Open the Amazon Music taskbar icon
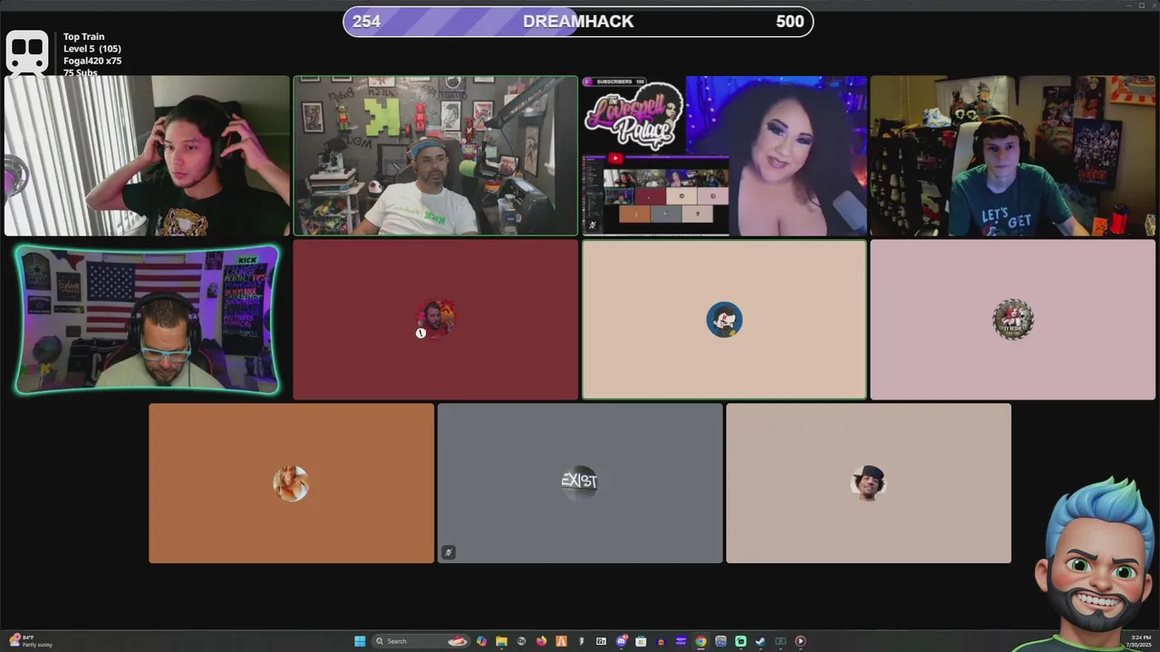 coord(681,641)
